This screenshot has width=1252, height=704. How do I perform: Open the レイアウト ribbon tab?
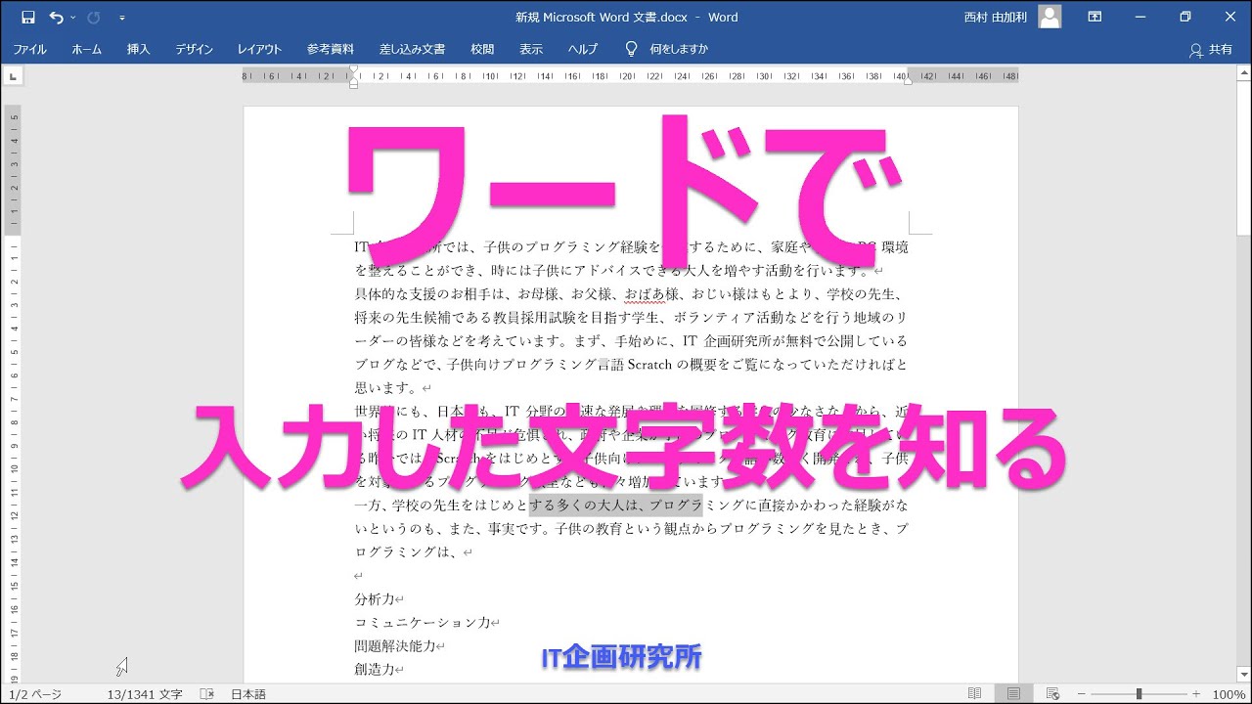tap(259, 49)
